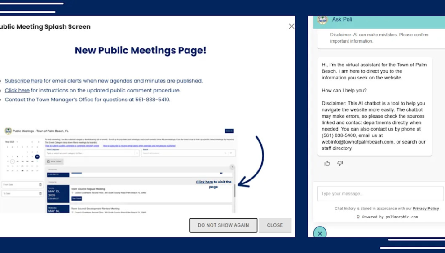Give thumbs down to chatbot reply
445x253 pixels.
click(340, 163)
